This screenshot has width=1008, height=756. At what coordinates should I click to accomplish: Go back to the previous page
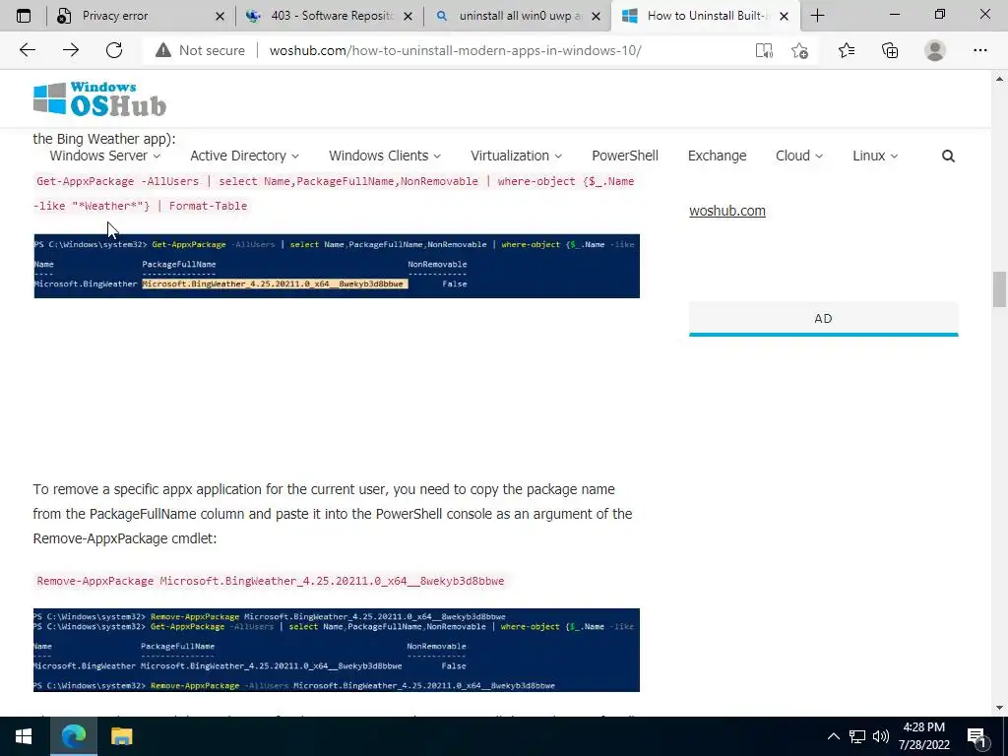(x=27, y=50)
